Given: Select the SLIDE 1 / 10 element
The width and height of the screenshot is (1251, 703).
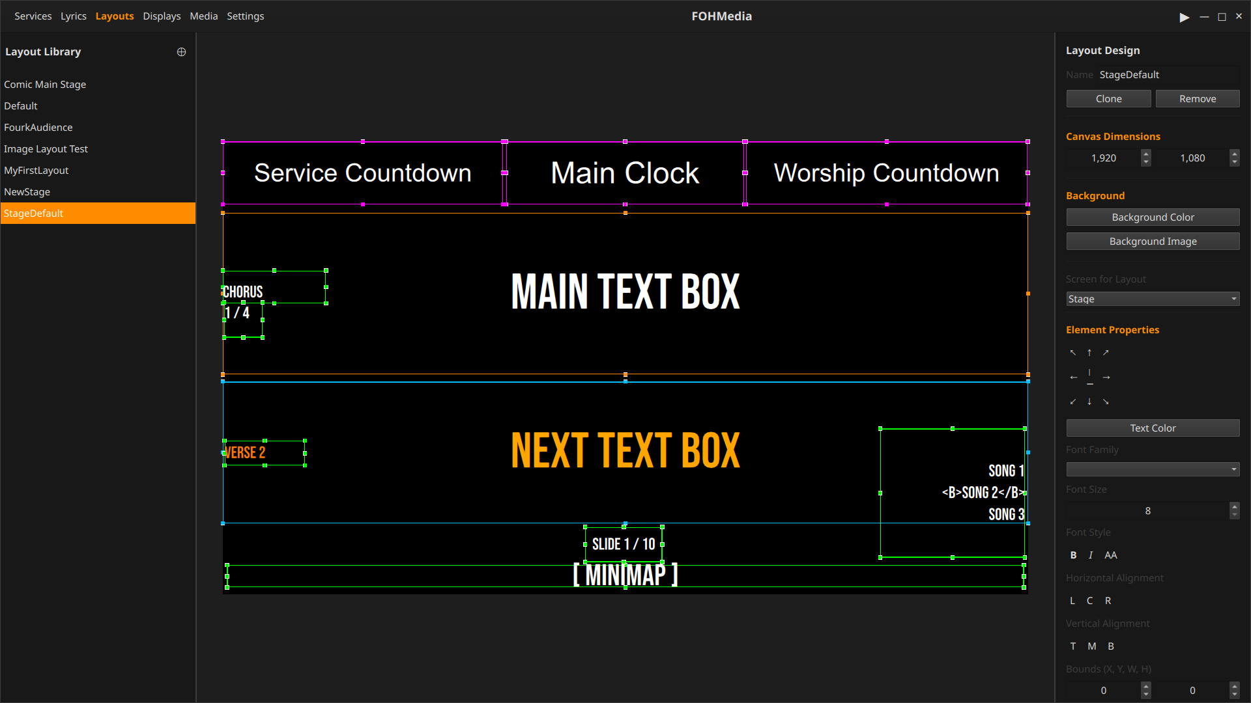Looking at the screenshot, I should pyautogui.click(x=624, y=544).
